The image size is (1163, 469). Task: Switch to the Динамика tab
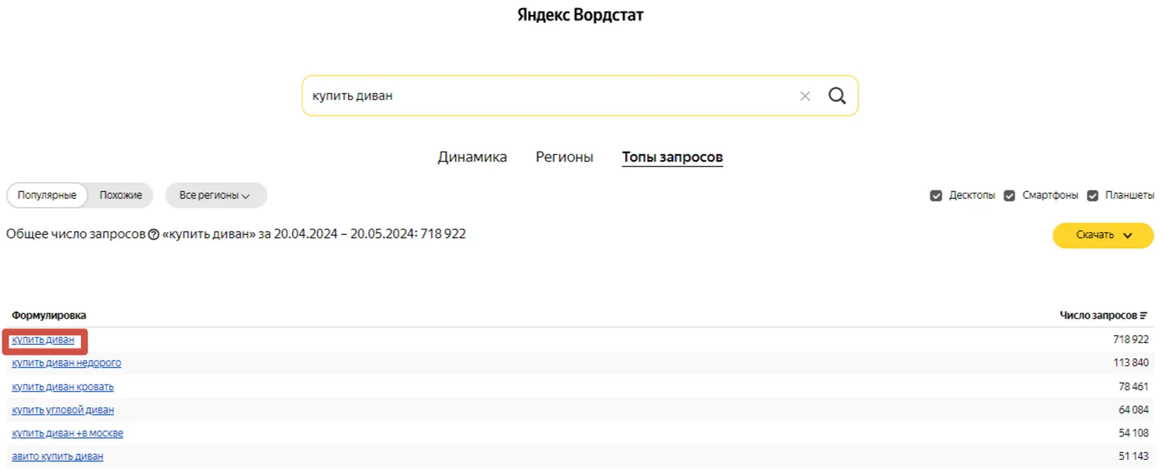472,157
